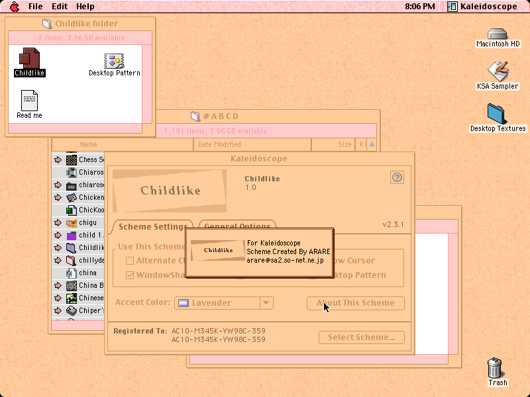Select the Read me document icon
The image size is (530, 397).
click(29, 101)
